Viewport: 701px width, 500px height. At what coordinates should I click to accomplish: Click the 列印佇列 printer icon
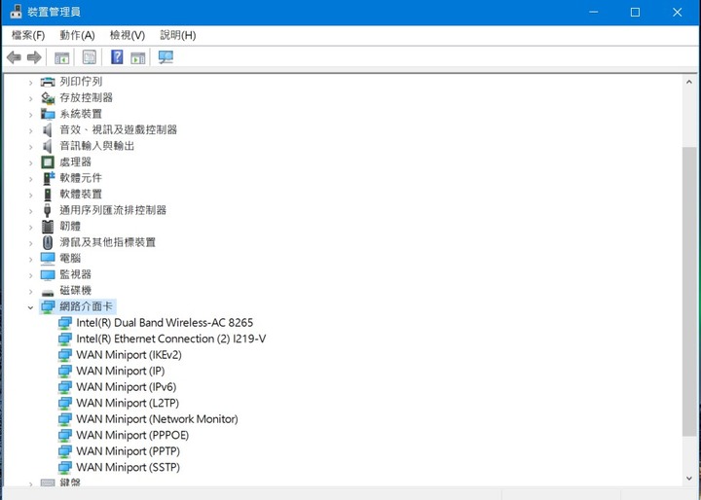(48, 82)
